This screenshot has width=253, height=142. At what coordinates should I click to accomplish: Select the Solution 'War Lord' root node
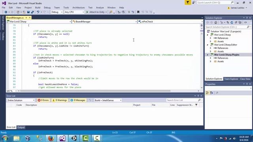[226, 32]
